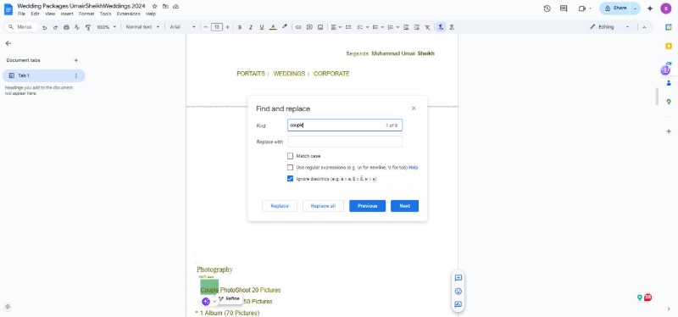Image resolution: width=678 pixels, height=317 pixels.
Task: Uncheck Ignore diacritics checkbox
Action: coord(290,179)
